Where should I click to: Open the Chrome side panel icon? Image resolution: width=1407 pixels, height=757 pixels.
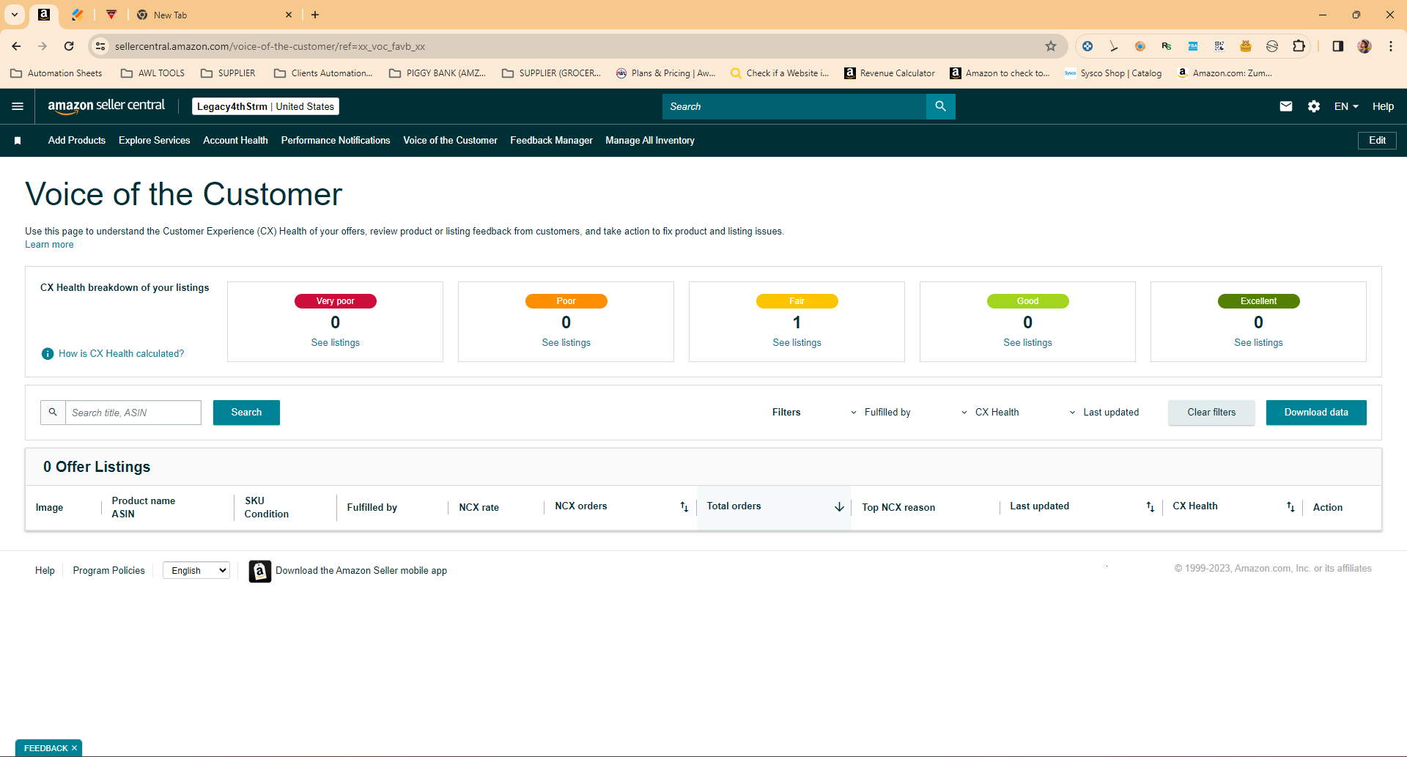[x=1338, y=46]
